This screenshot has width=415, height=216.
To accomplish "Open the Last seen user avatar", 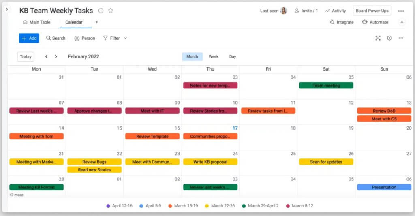I will (283, 11).
